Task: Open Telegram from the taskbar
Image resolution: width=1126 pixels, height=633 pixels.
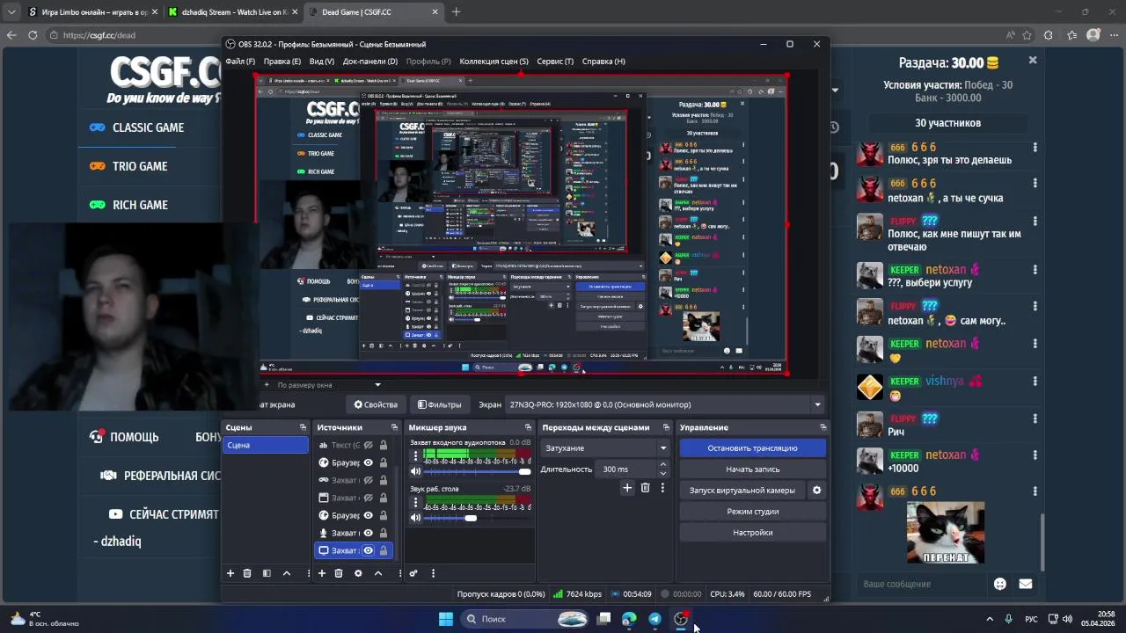Action: (655, 619)
